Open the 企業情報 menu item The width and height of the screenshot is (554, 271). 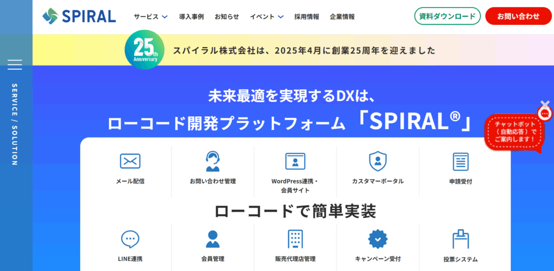pos(342,16)
